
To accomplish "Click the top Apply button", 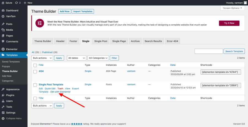I will pyautogui.click(x=59, y=58).
